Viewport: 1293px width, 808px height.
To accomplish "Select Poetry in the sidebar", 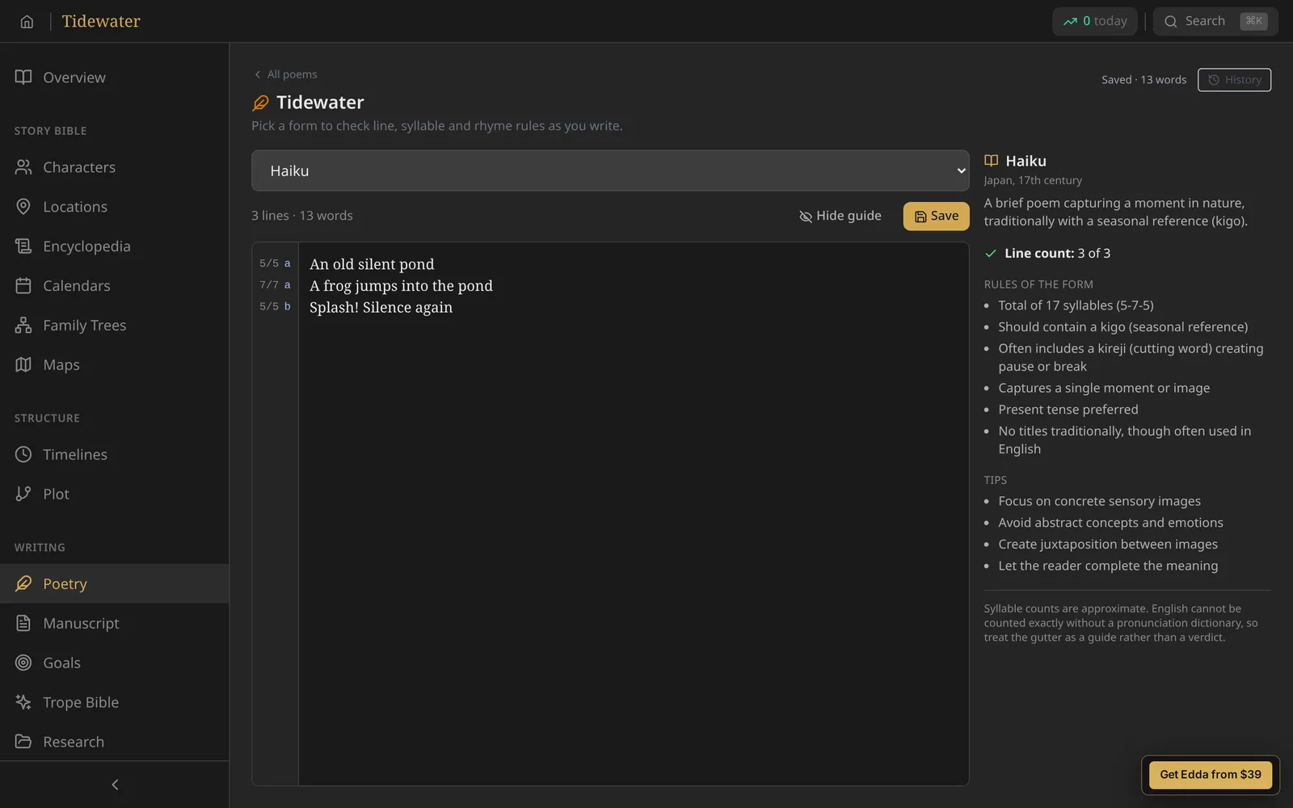I will point(114,583).
